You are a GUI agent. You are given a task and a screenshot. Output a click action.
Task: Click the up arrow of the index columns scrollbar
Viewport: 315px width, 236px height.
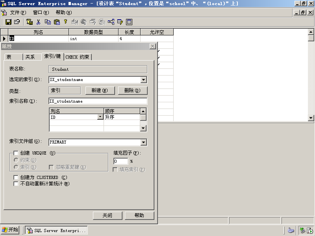click(x=143, y=111)
